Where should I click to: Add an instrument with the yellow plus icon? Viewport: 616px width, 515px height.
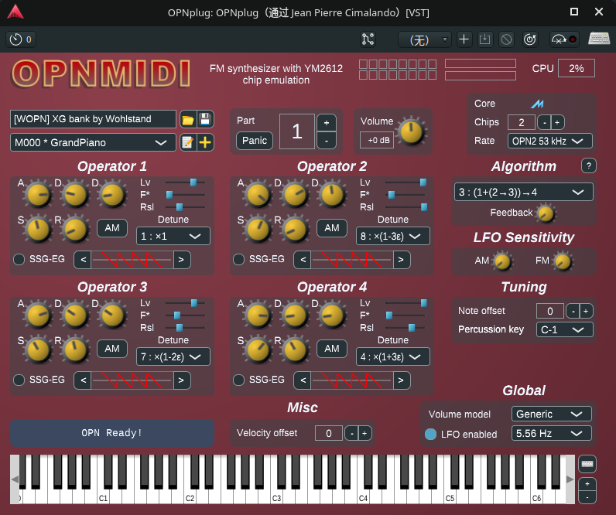205,142
